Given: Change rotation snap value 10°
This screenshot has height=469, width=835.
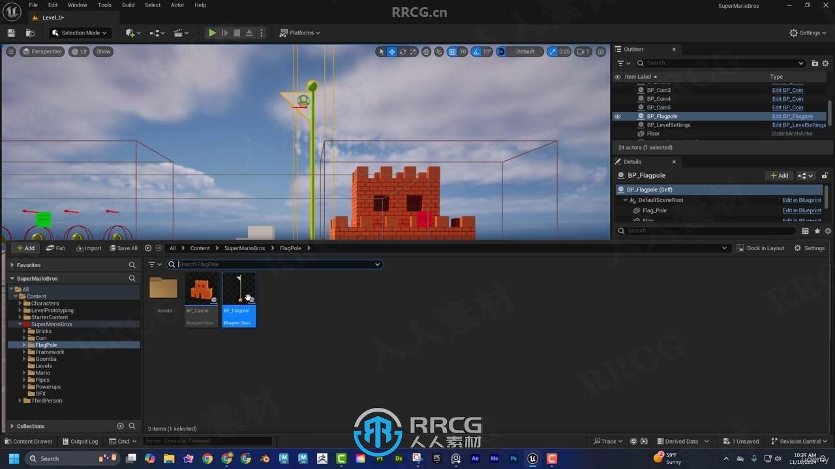Looking at the screenshot, I should pos(487,51).
